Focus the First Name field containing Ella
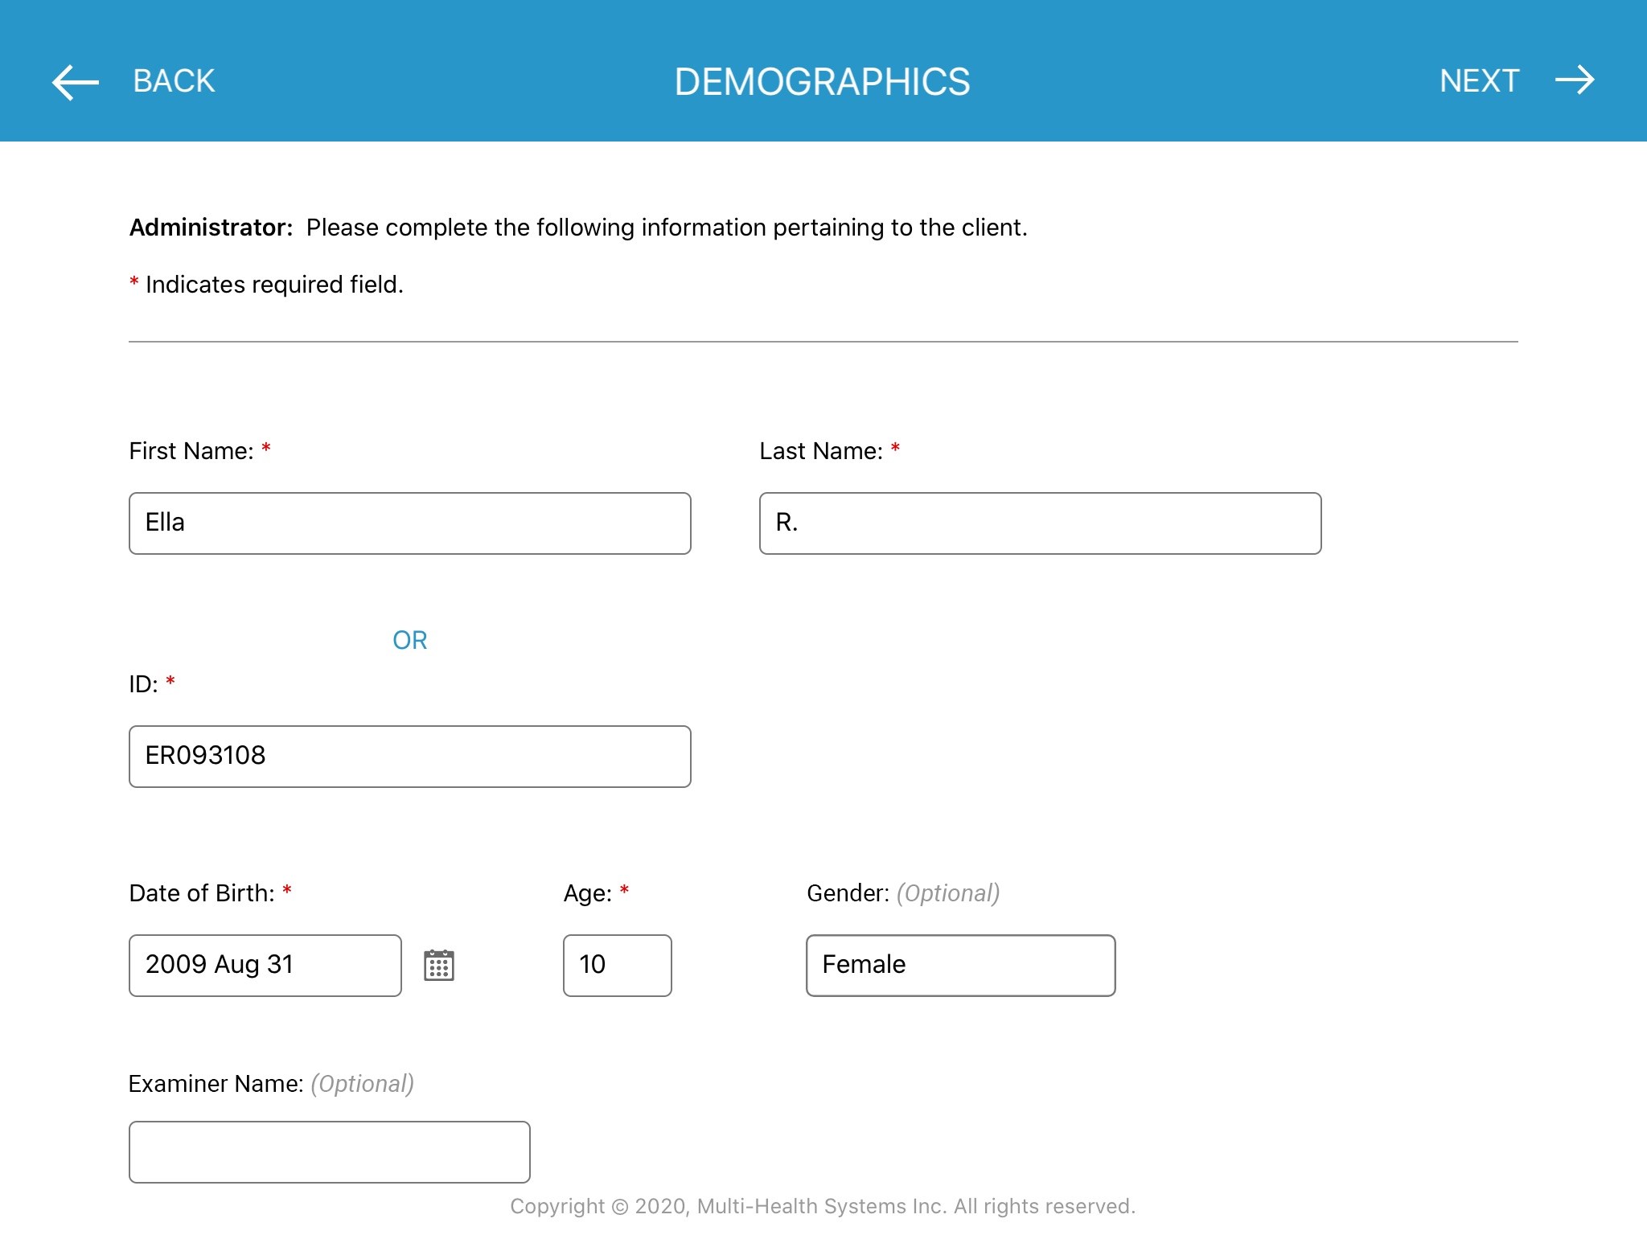Screen dimensions: 1647x1235 click(x=409, y=523)
